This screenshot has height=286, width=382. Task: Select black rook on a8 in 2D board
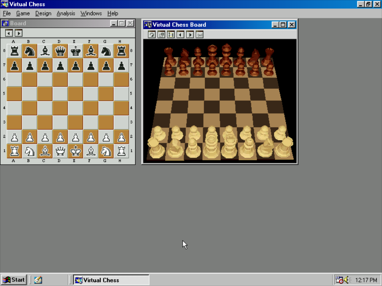[14, 51]
